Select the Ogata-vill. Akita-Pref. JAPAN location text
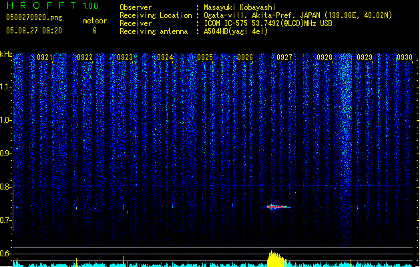Image resolution: width=420 pixels, height=267 pixels. [x=298, y=15]
